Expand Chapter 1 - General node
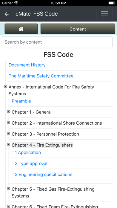Image resolution: width=117 pixels, height=208 pixels. click(9, 111)
